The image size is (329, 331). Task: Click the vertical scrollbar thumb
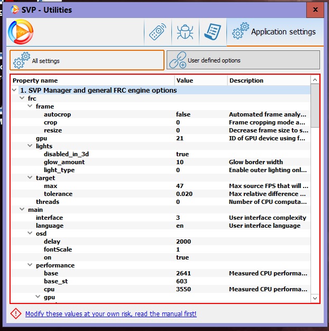(x=315, y=105)
